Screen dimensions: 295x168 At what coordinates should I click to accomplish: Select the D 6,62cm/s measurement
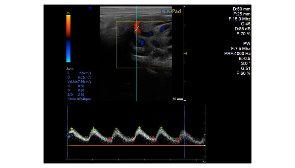[79, 77]
